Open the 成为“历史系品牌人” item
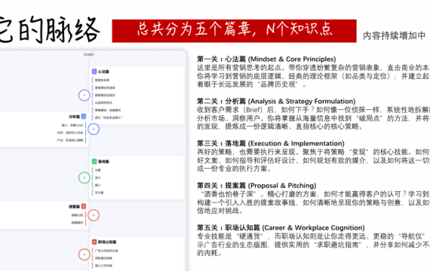The width and height of the screenshot is (430, 271). coord(109,117)
